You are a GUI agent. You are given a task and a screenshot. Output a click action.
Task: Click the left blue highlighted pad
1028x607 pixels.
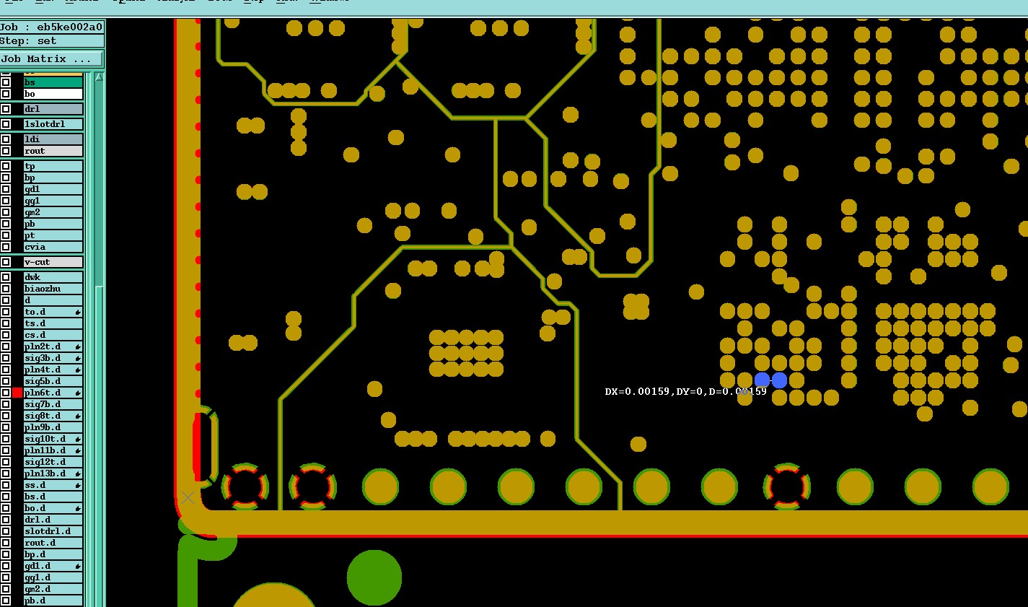(762, 380)
